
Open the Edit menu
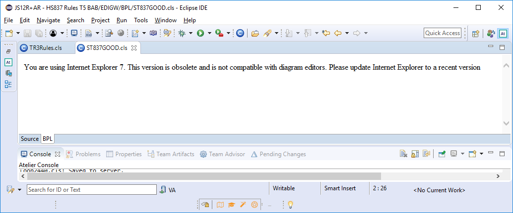[25, 20]
